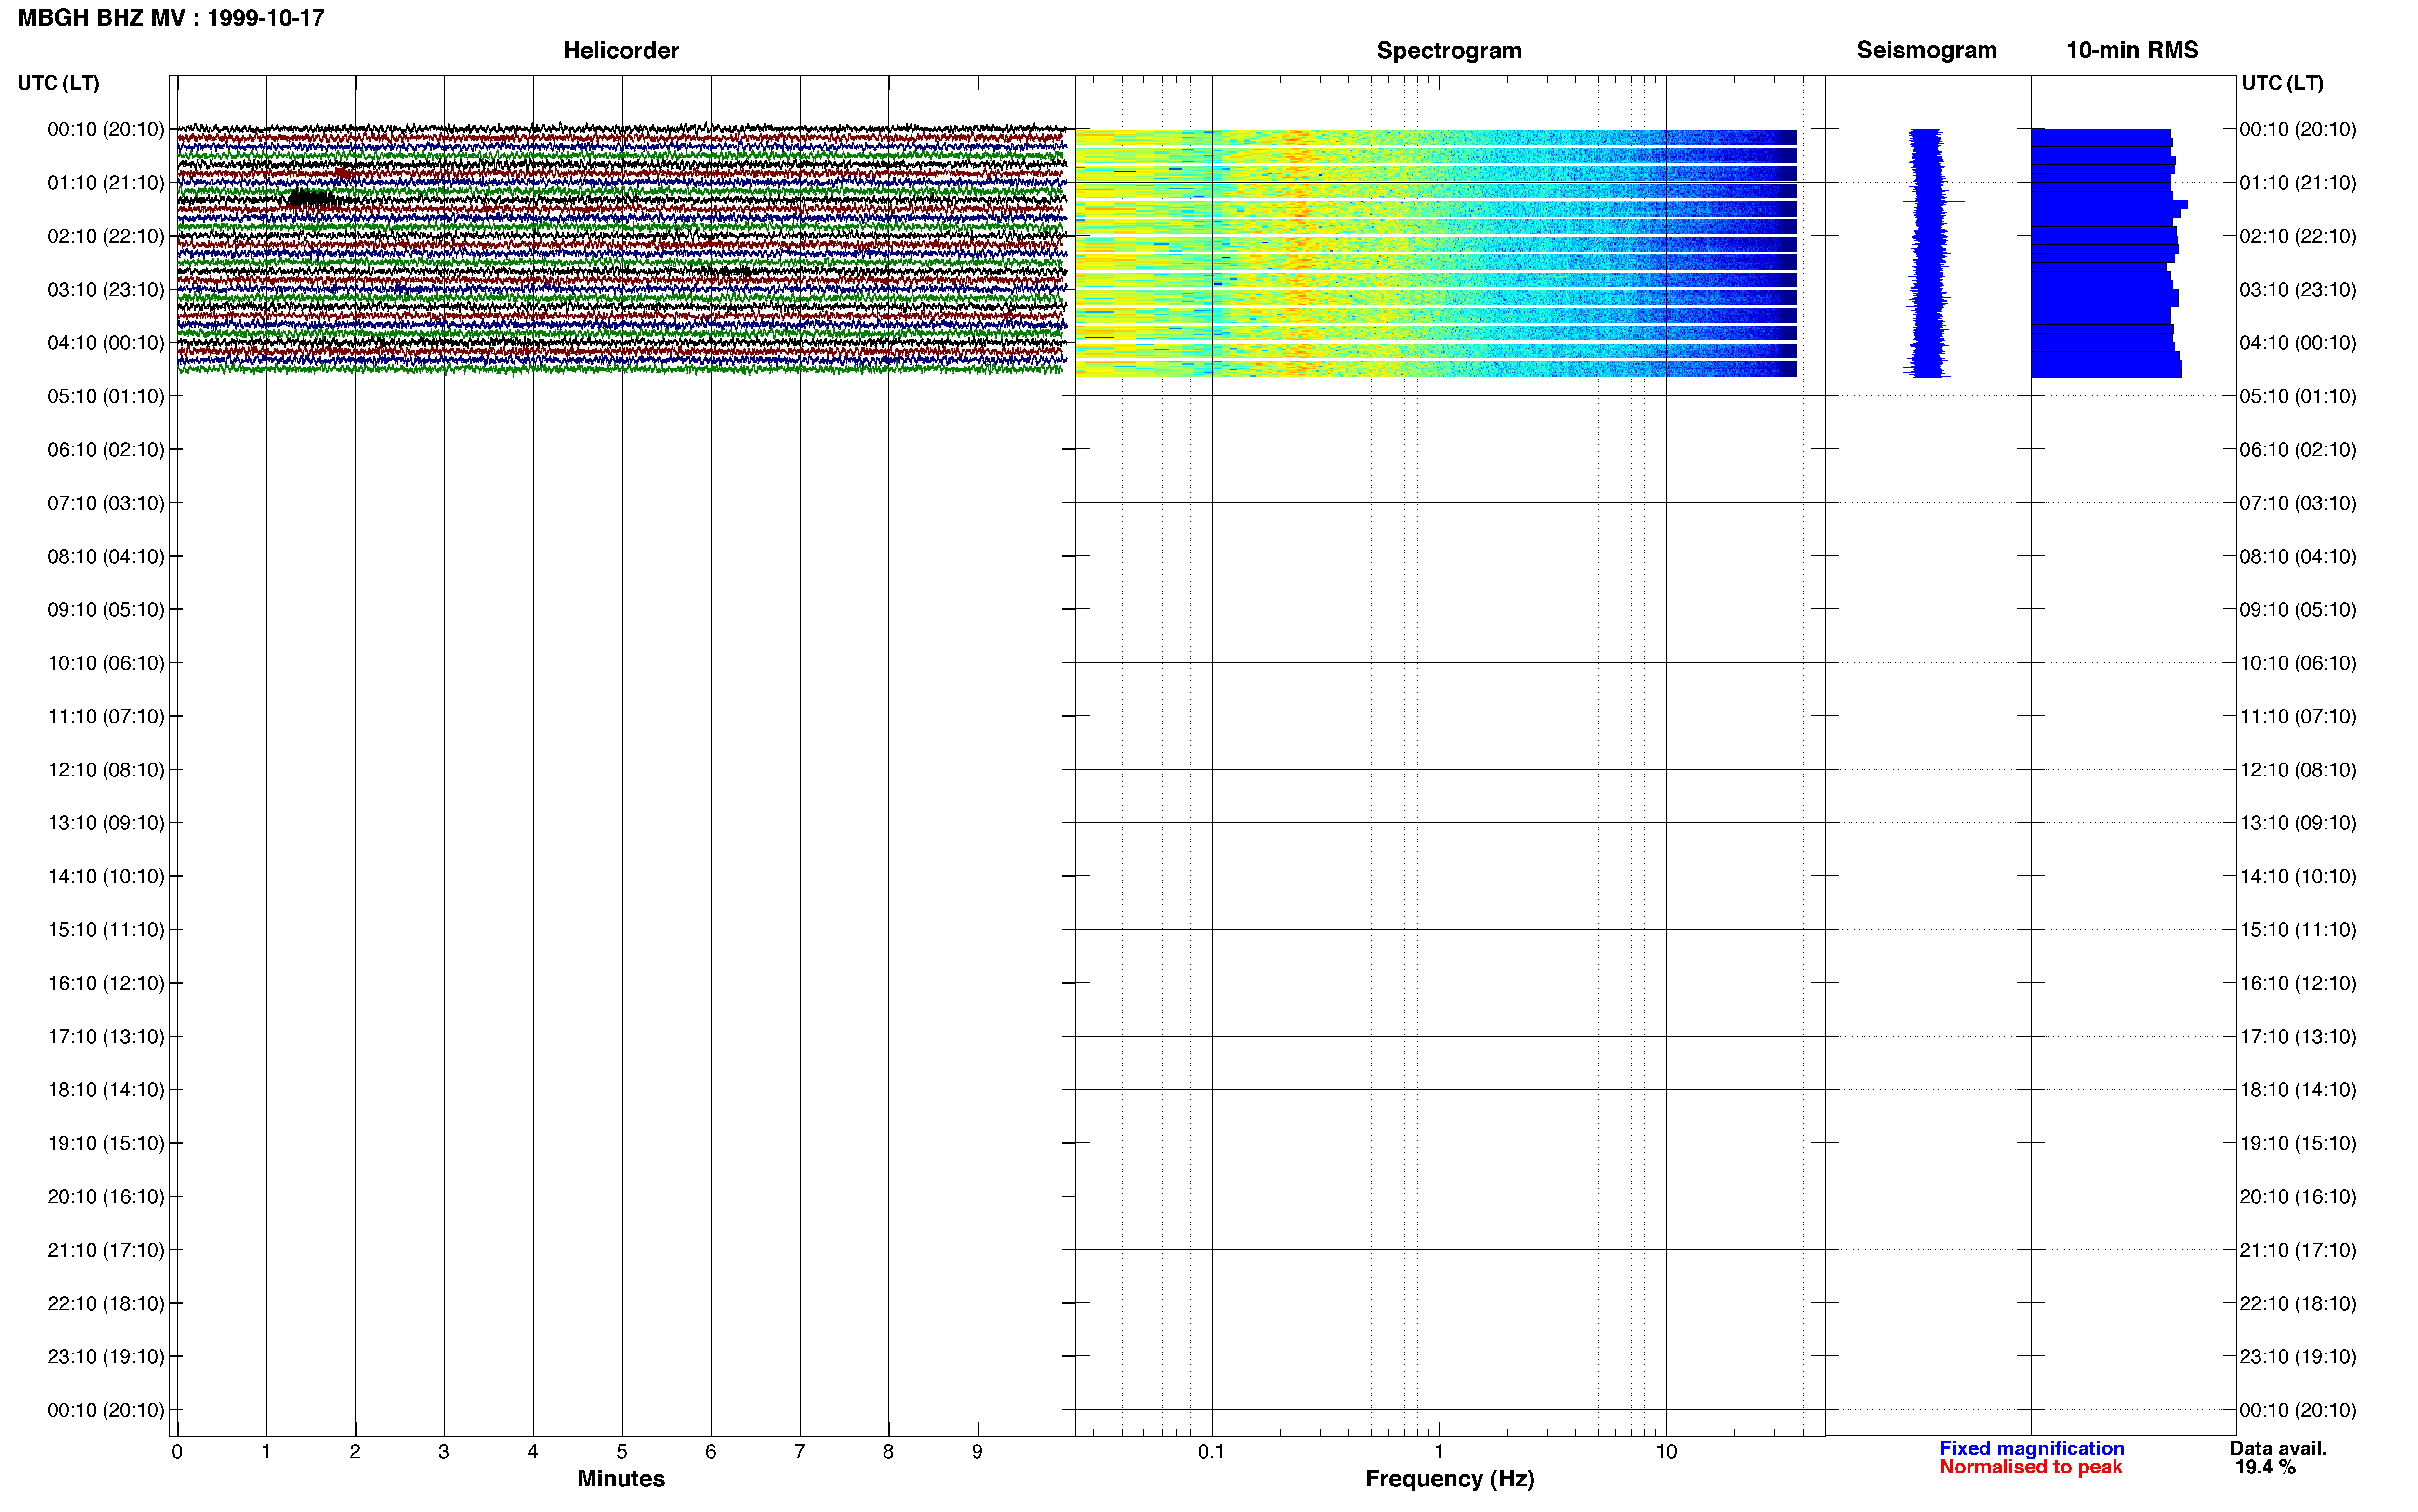Click the 01:10 (21:10) label beside the RMS panel
This screenshot has height=1512, width=2418.
[x=2298, y=183]
